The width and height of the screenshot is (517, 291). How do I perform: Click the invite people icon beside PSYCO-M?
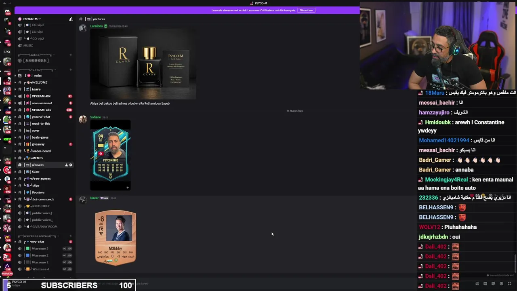coord(71,19)
